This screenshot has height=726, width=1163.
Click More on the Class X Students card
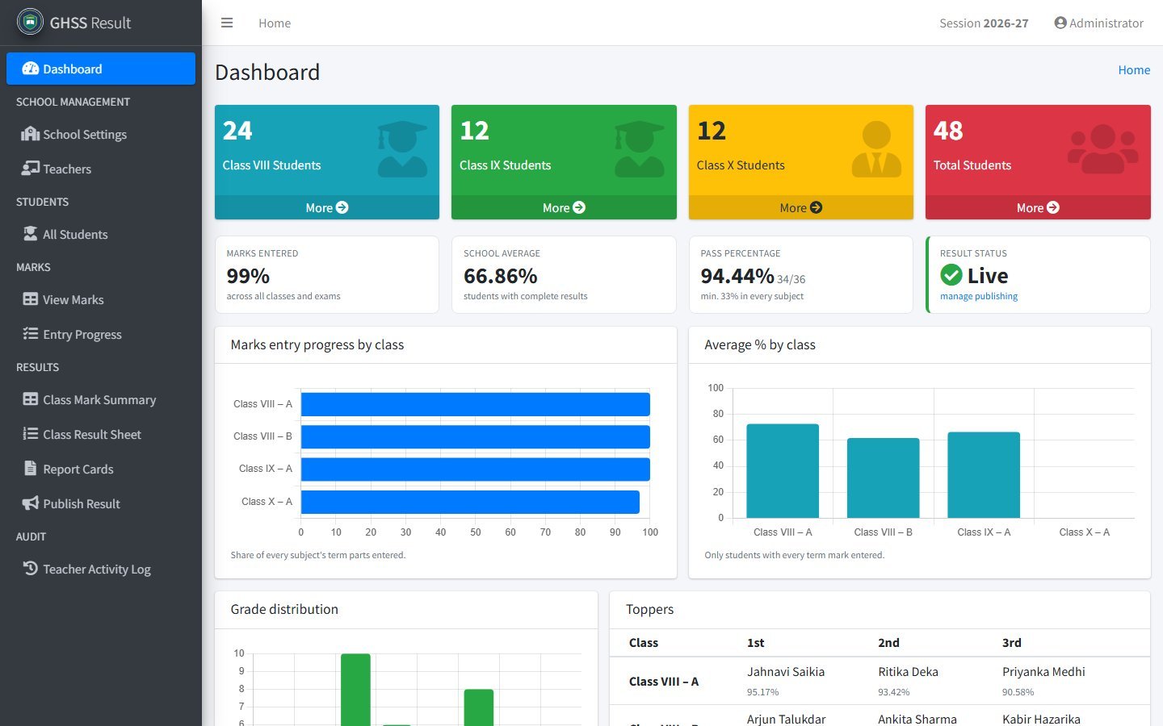pos(801,207)
